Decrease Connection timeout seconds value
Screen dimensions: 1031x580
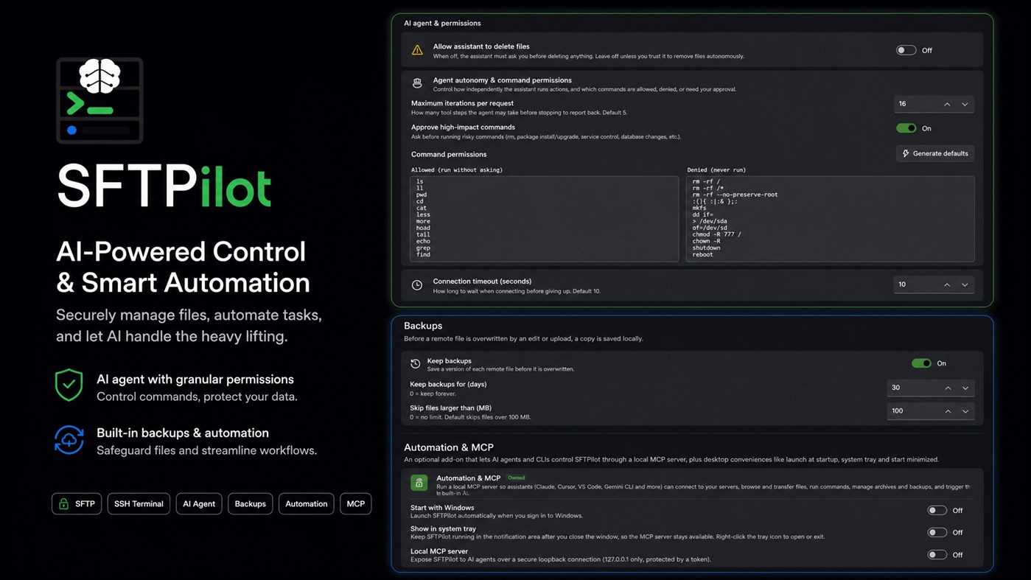point(965,284)
